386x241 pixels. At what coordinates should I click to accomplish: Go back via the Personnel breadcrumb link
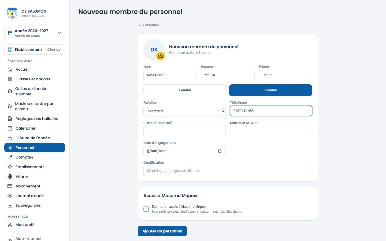pyautogui.click(x=149, y=25)
